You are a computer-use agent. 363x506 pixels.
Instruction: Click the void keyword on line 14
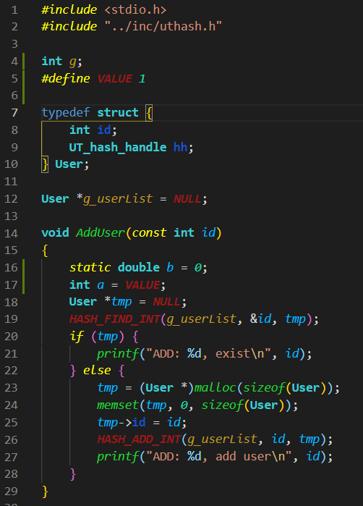point(55,233)
